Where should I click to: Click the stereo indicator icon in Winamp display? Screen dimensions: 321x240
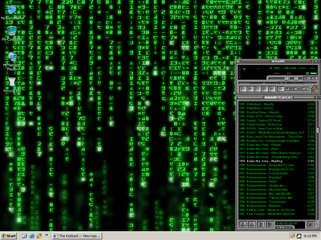point(307,73)
